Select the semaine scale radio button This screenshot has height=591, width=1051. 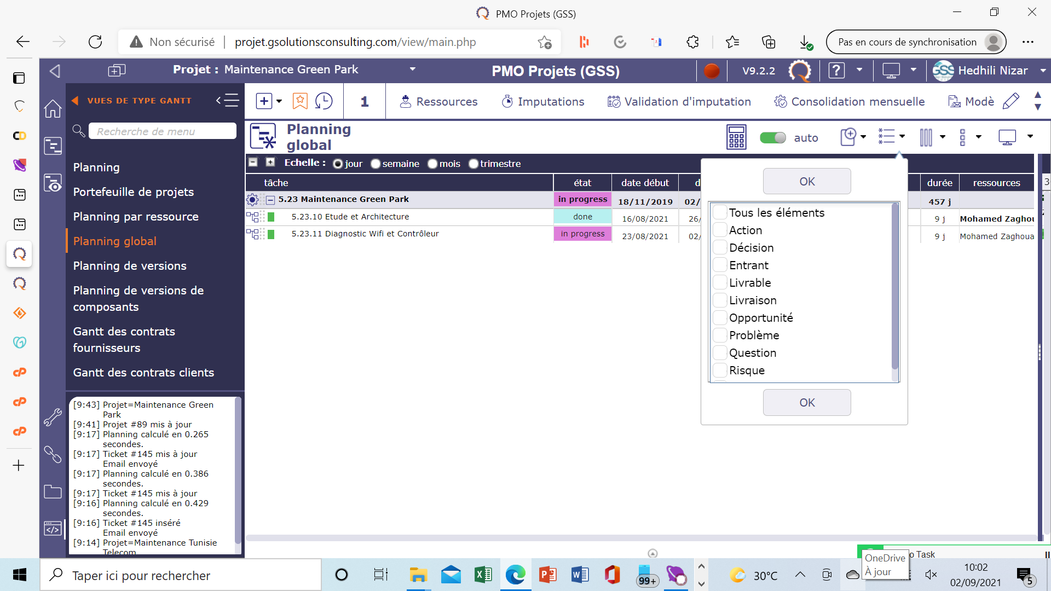tap(376, 164)
